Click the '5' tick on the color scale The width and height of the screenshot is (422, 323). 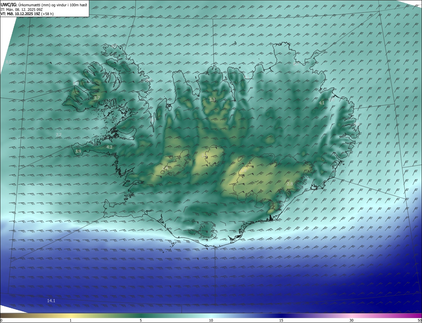[141, 320]
